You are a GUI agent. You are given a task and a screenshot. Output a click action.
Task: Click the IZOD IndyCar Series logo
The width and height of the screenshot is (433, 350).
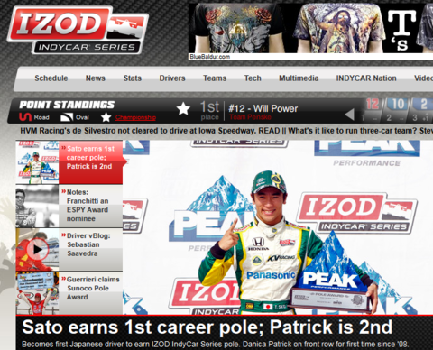78,31
